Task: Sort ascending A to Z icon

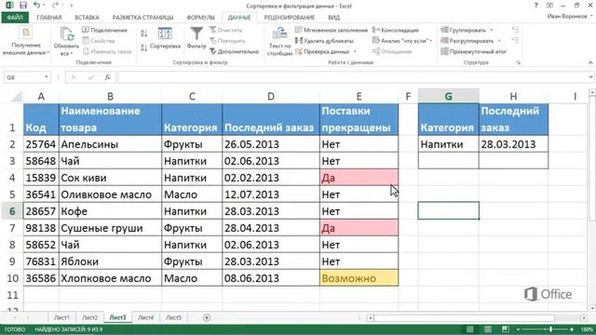Action: point(143,33)
